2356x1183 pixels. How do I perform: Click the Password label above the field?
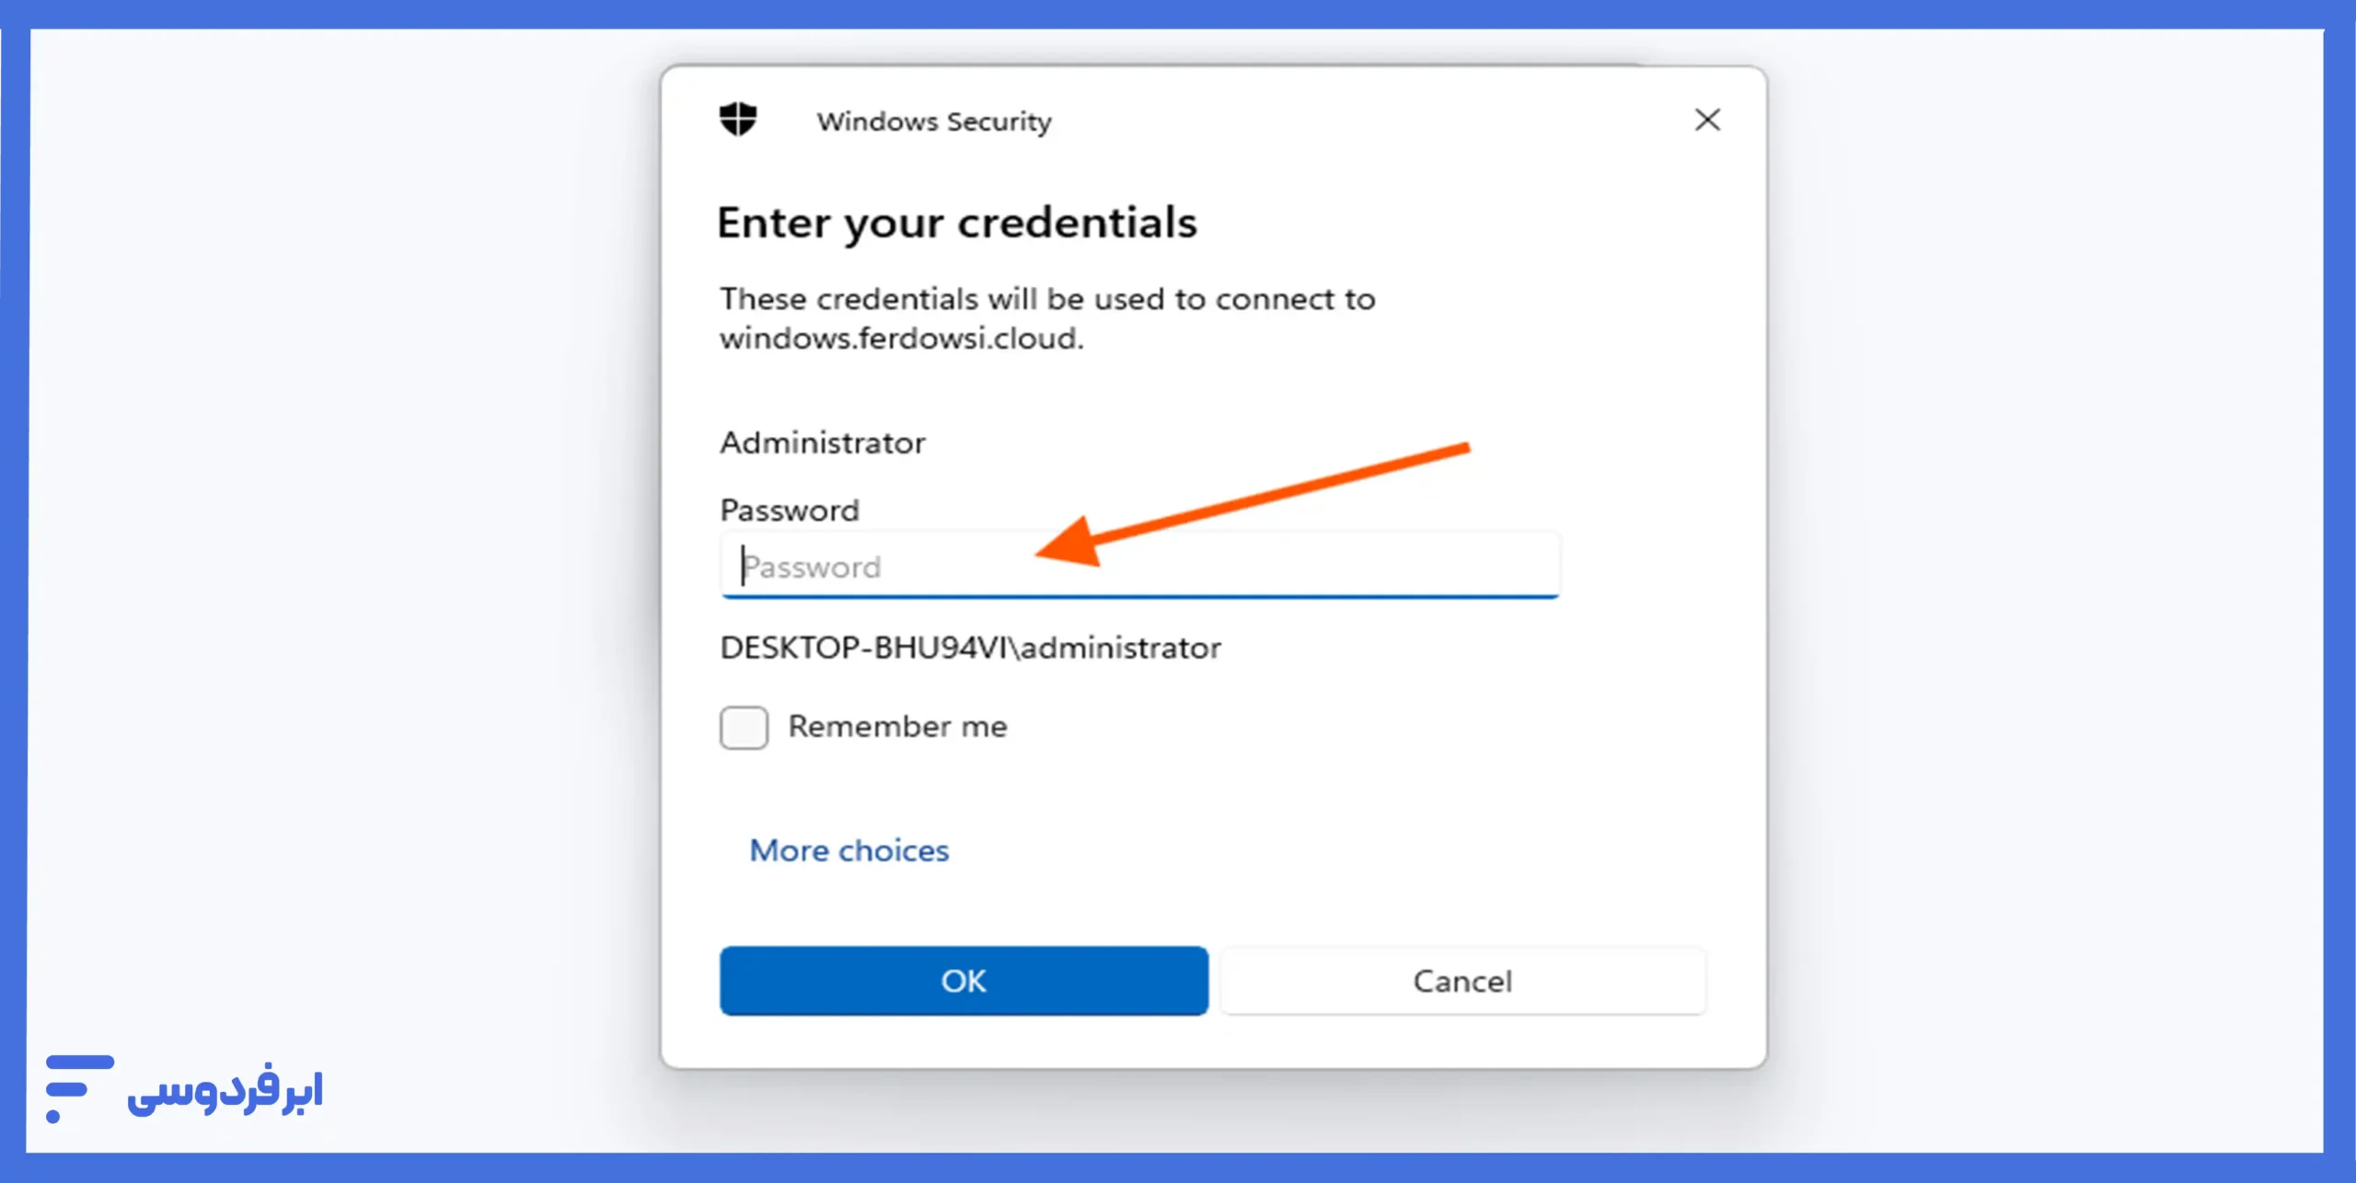point(790,511)
